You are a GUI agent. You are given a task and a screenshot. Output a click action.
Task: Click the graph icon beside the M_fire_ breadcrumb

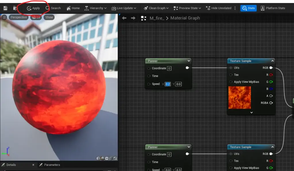144,18
